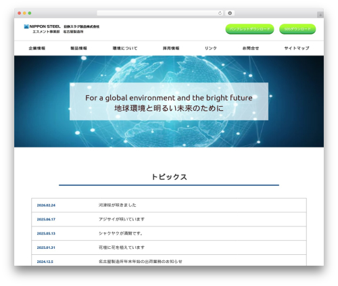Minimize the window with yellow button
The width and height of the screenshot is (338, 286).
(x=24, y=14)
